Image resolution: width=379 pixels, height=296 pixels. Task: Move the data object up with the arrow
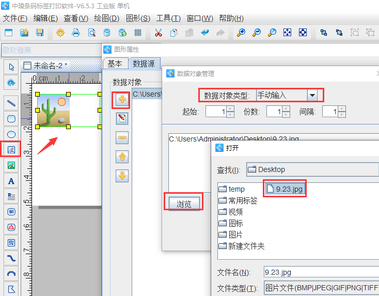pos(122,157)
